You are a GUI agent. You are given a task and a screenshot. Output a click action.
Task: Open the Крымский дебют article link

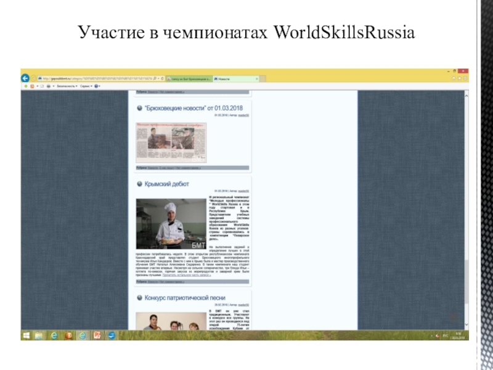coord(167,184)
